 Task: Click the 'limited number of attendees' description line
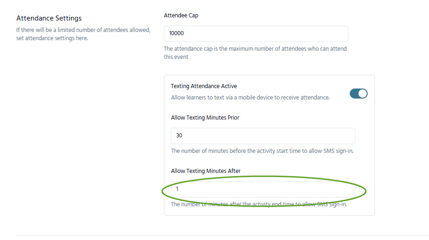[x=83, y=30]
